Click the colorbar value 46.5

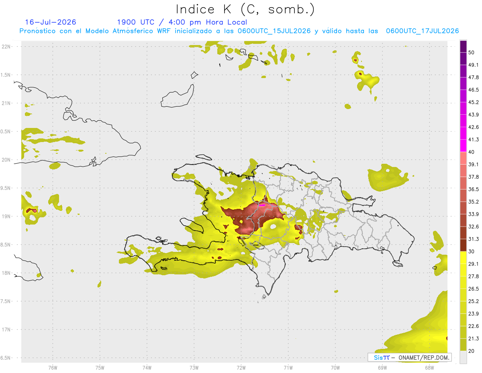click(473, 90)
